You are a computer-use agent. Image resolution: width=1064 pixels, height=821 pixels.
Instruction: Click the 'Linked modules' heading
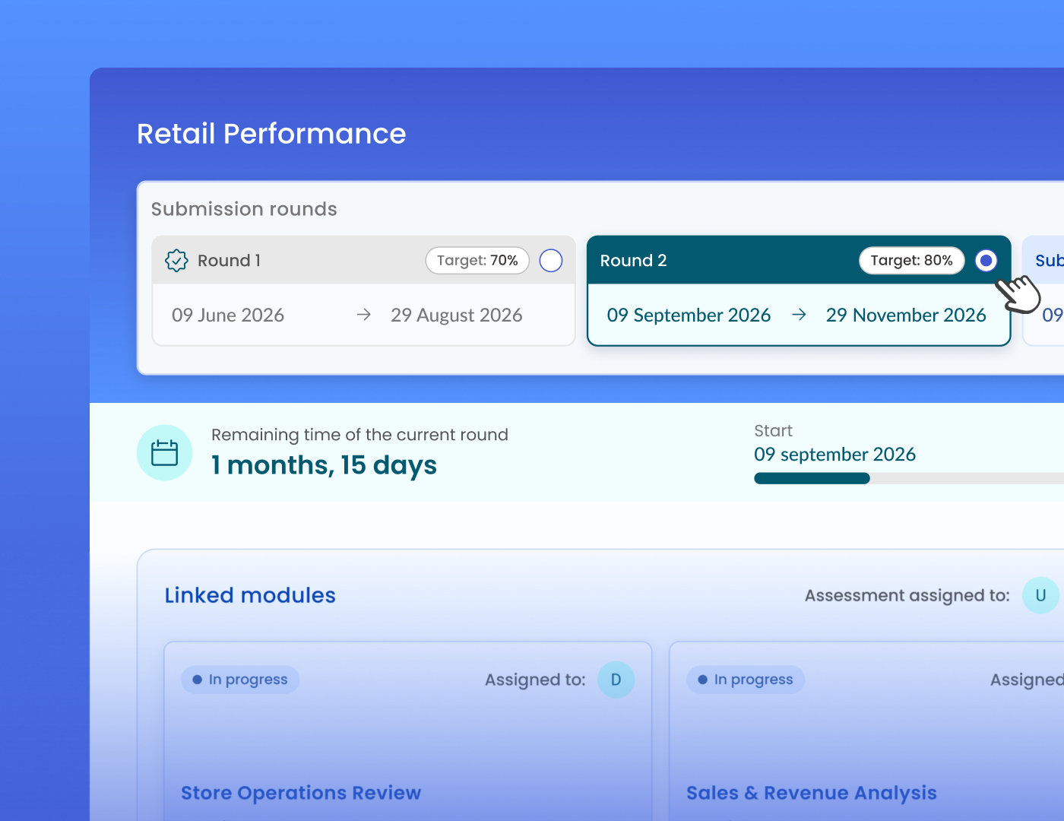250,595
